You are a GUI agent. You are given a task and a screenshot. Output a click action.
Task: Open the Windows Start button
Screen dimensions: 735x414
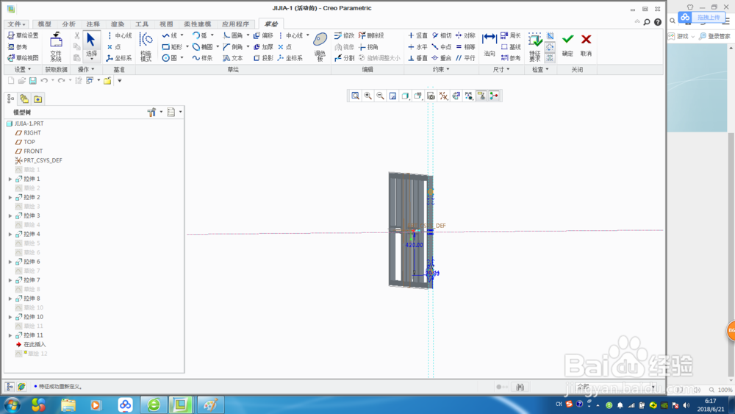tap(12, 405)
